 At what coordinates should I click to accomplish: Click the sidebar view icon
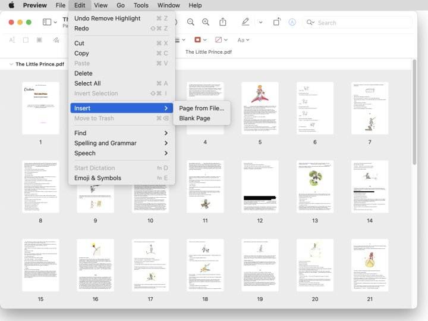[x=47, y=22]
